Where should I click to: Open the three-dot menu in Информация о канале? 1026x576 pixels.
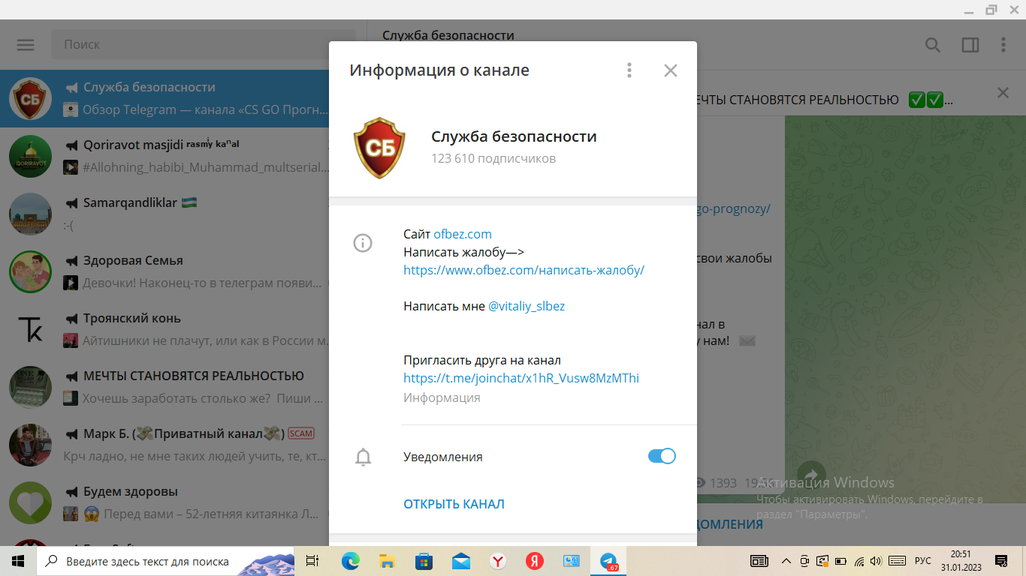pos(629,70)
